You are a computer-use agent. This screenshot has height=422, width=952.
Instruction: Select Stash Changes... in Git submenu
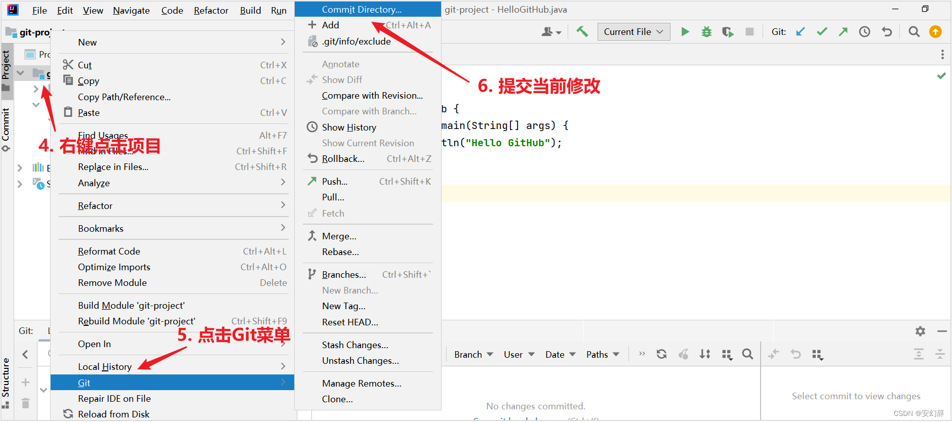(368, 345)
